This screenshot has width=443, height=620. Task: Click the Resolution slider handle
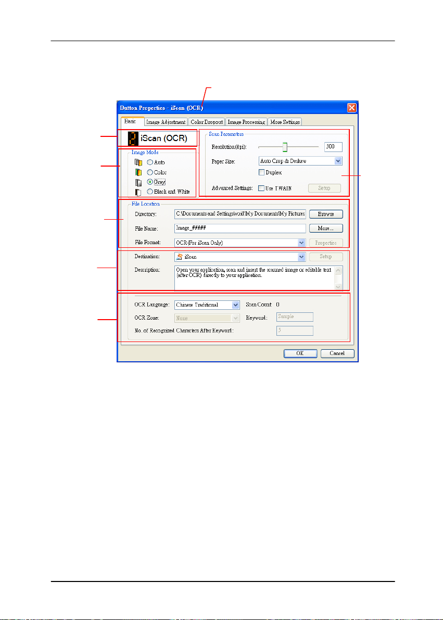click(284, 147)
